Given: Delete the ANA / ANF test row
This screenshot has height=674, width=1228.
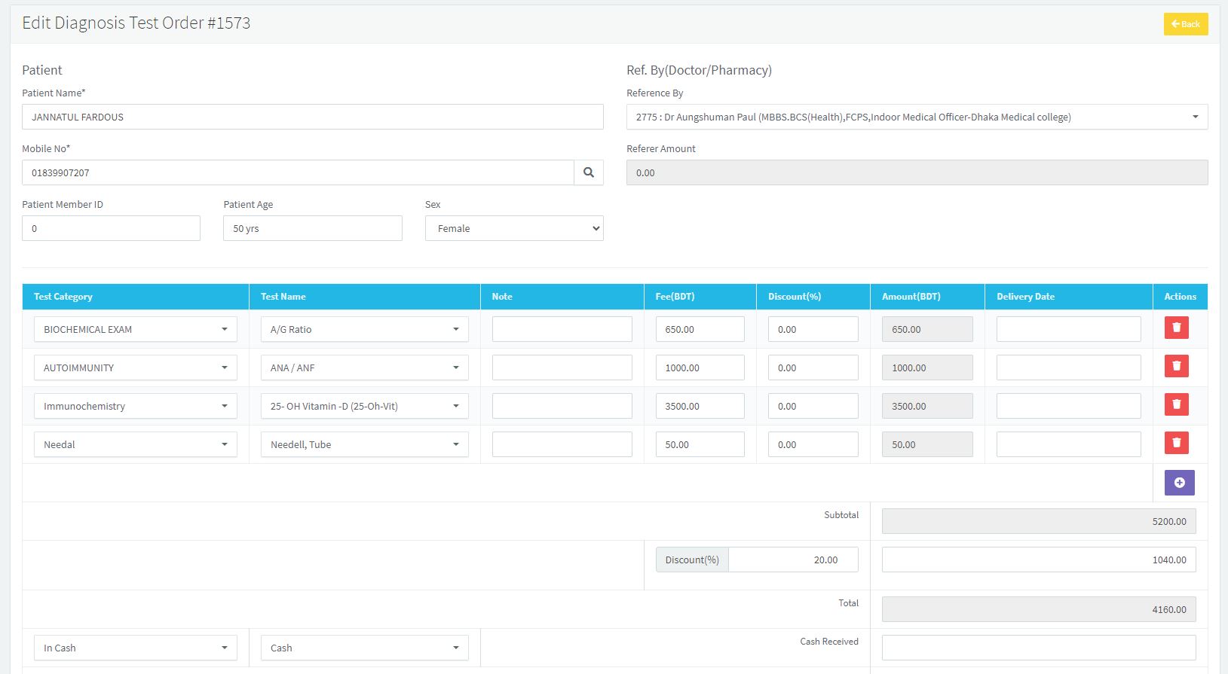Looking at the screenshot, I should [x=1176, y=366].
